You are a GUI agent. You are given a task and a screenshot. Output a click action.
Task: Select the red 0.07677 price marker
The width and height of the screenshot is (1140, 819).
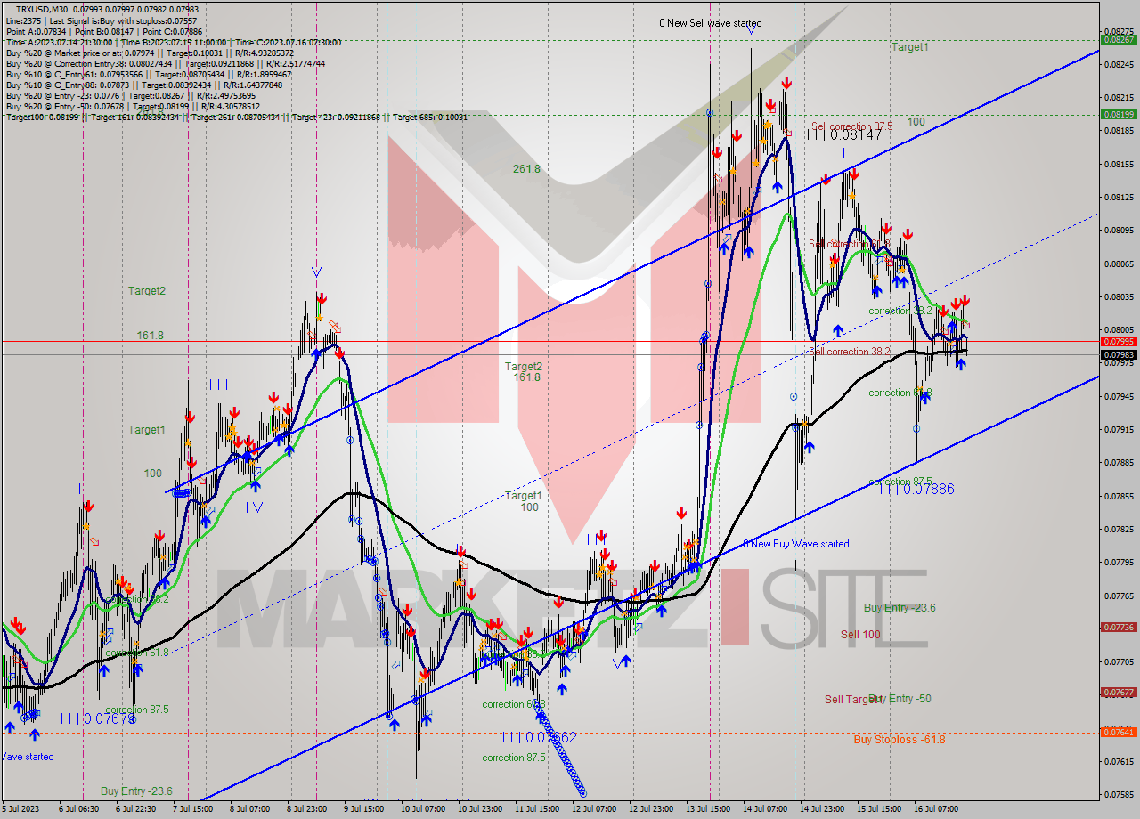(x=1118, y=692)
